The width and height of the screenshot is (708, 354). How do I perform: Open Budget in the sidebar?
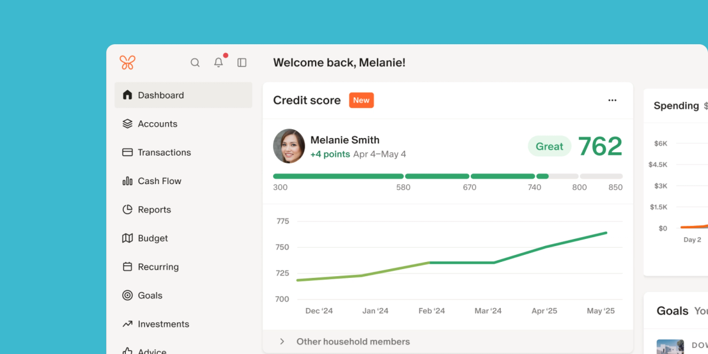pyautogui.click(x=183, y=238)
